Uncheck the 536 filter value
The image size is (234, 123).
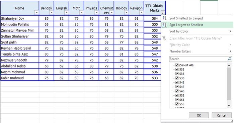click(177, 73)
